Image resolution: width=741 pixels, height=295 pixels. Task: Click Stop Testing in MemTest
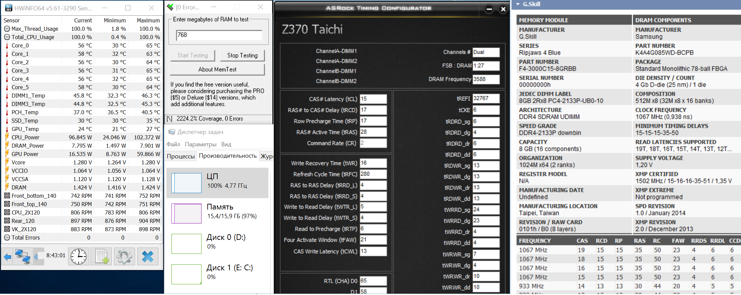click(x=242, y=55)
